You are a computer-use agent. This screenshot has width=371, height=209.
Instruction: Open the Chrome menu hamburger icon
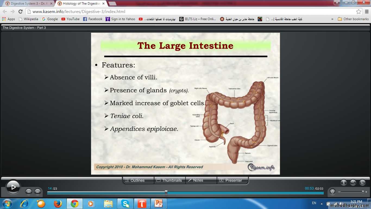tap(366, 11)
